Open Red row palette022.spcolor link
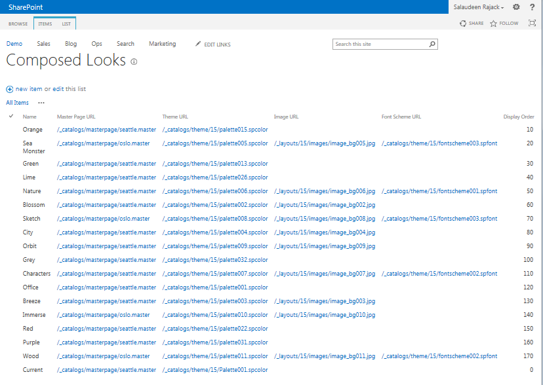The image size is (543, 385). [x=215, y=329]
